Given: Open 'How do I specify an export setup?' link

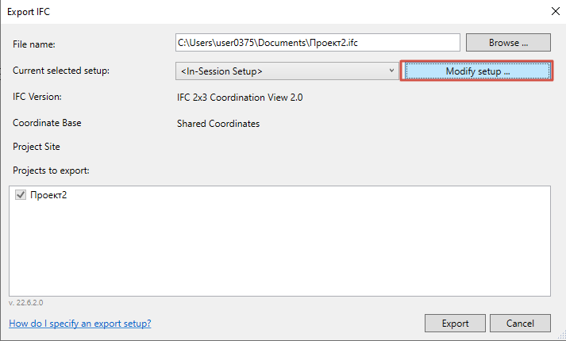Looking at the screenshot, I should click(79, 324).
